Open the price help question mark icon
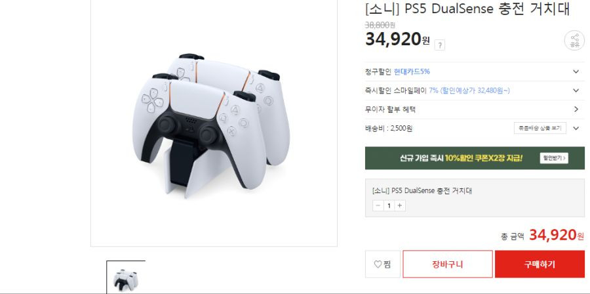 pyautogui.click(x=439, y=45)
